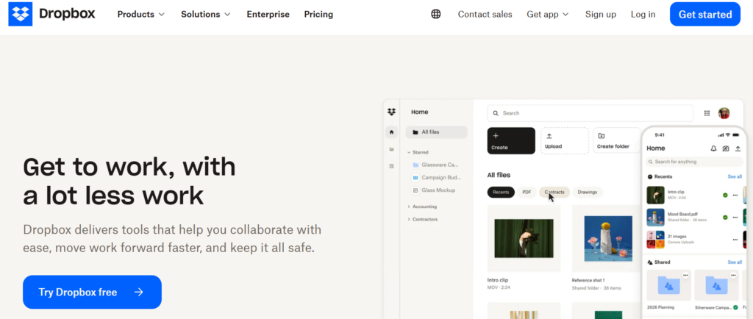Expand the Products dropdown menu
The height and width of the screenshot is (319, 753).
tap(141, 14)
